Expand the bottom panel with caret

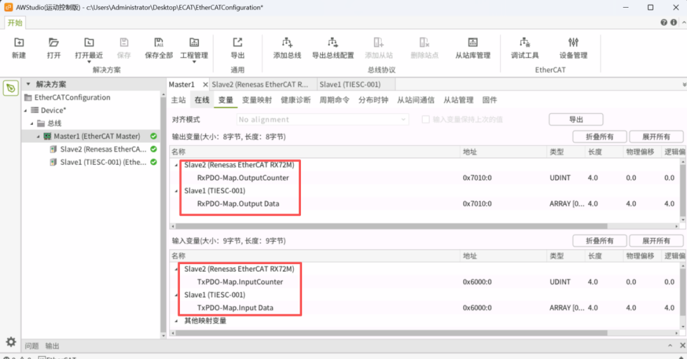tap(670, 346)
